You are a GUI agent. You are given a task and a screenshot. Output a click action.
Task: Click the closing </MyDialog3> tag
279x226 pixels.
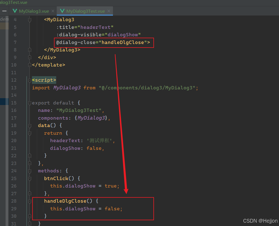pos(62,50)
